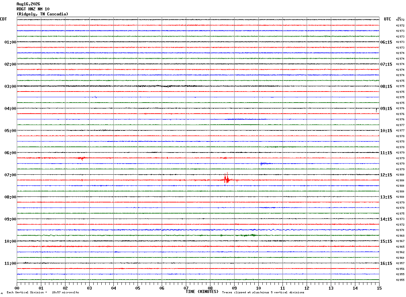Select the 07:00 CDT time label
Screen dimensions: 406x297
[x=10, y=175]
